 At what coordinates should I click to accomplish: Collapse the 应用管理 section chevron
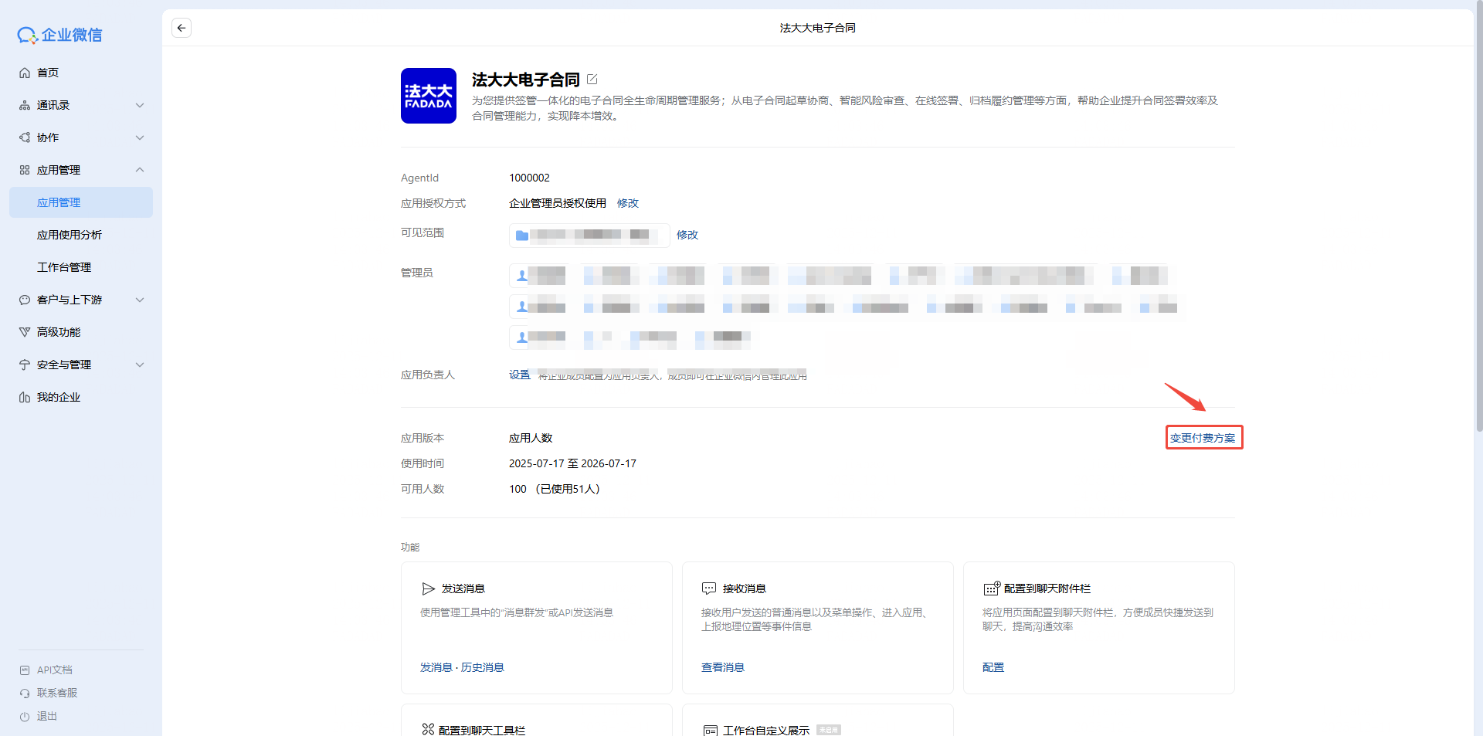[x=140, y=170]
